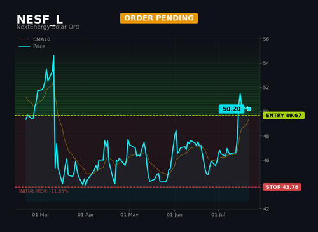The height and width of the screenshot is (232, 318).
Task: Click the NESF_L ticker title
Action: [x=39, y=19]
